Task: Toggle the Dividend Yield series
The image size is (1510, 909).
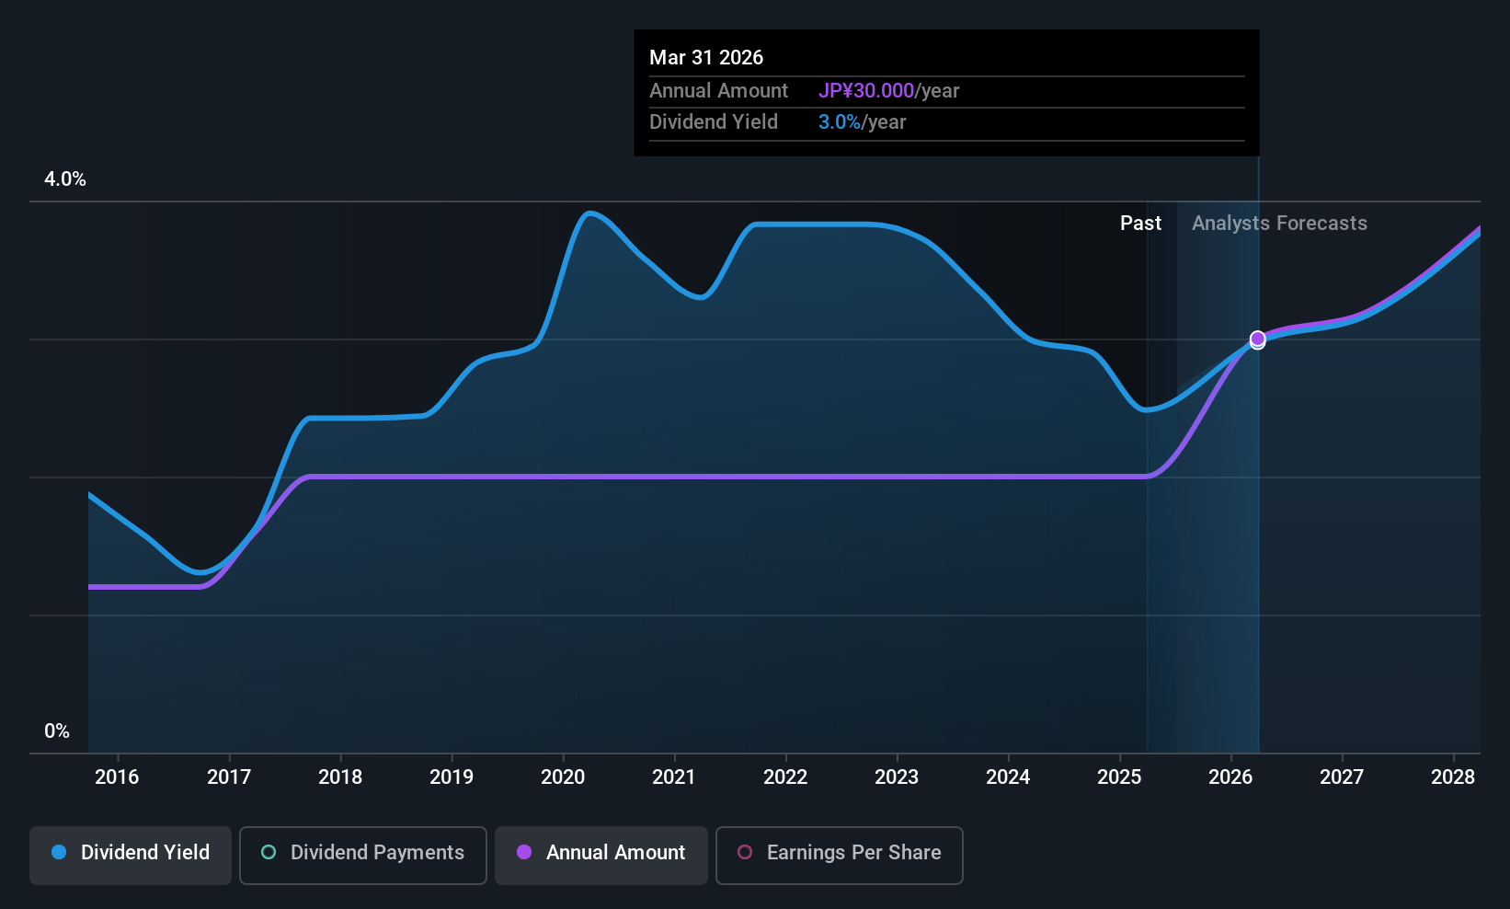Action: [x=131, y=855]
